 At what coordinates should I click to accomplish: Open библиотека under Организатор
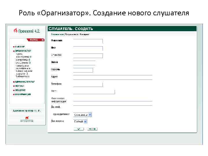[23, 77]
